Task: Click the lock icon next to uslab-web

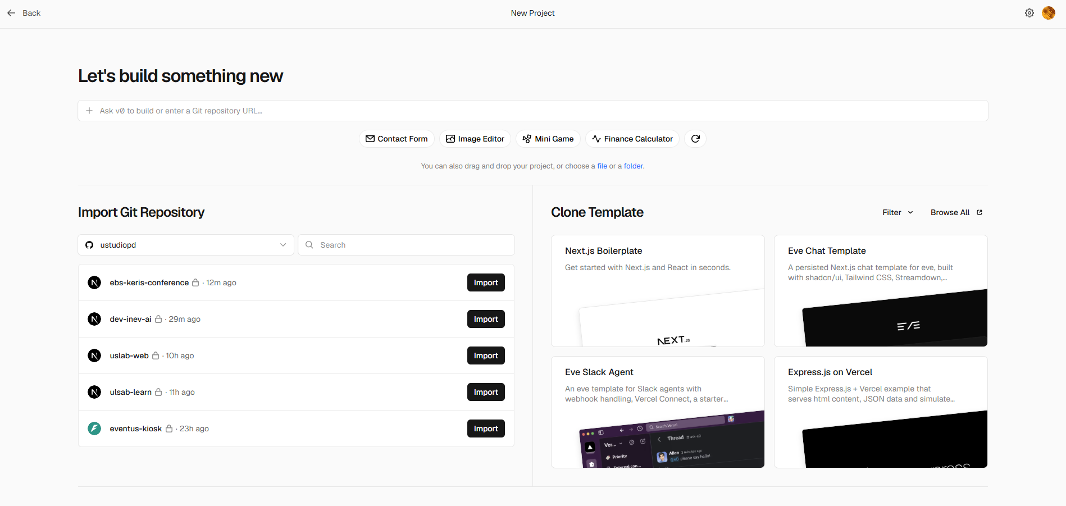Action: 156,355
